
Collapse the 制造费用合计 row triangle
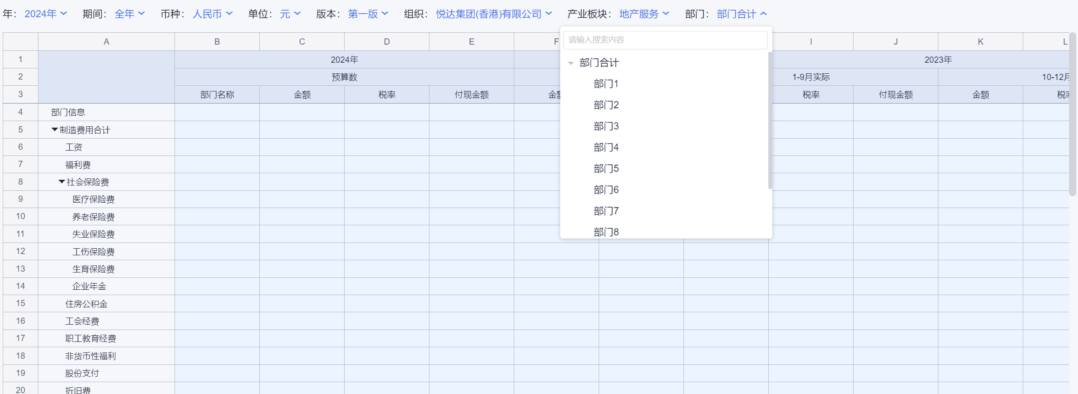point(54,130)
